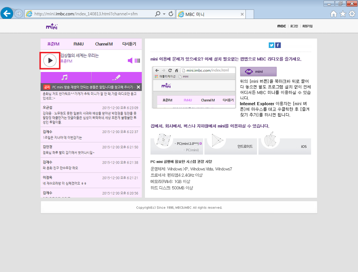358x272 pixels.
Task: Click the sample browser screenshot thumbnail
Action: coord(194,87)
